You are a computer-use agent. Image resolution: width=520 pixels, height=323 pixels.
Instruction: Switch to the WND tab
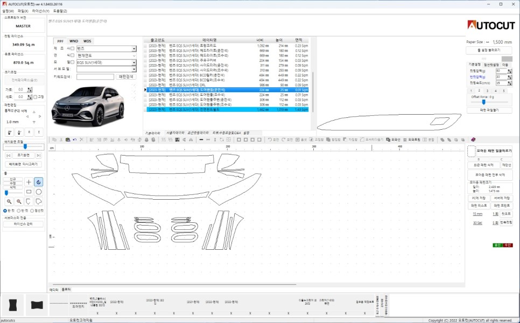coord(74,41)
